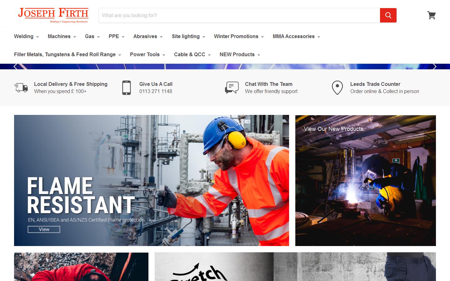Click the free shipping truck icon
Image resolution: width=450 pixels, height=281 pixels.
click(21, 88)
